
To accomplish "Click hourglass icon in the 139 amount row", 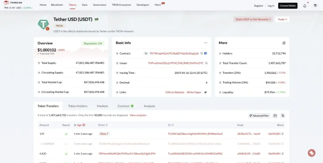I will (283, 134).
